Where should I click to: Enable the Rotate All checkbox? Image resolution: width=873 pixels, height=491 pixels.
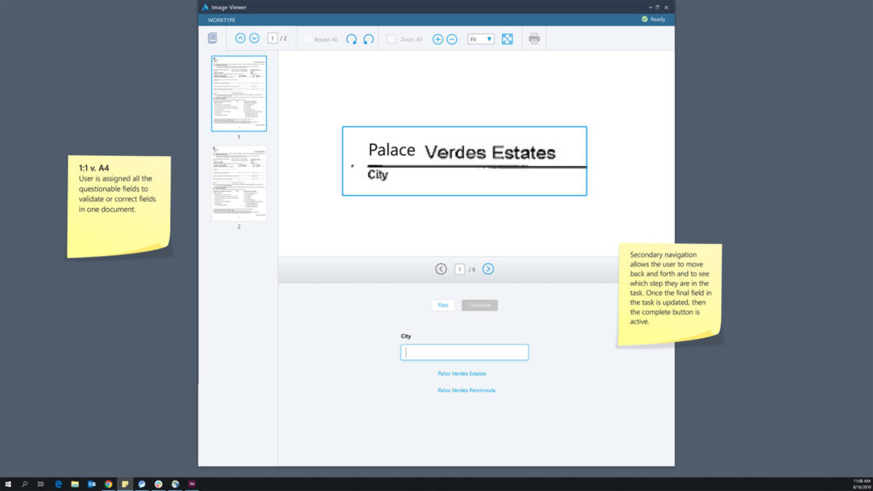coord(308,39)
